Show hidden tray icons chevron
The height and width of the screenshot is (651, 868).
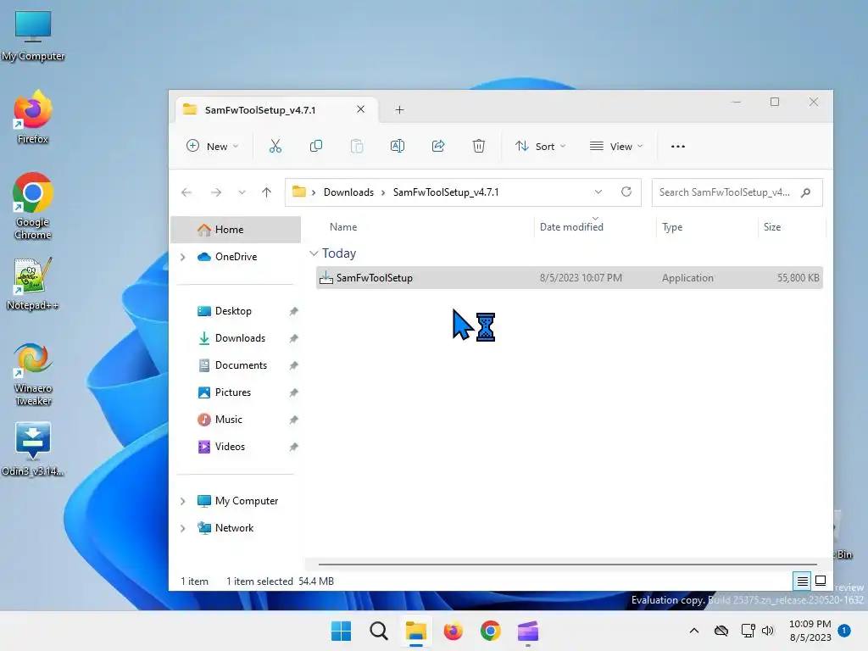(693, 631)
